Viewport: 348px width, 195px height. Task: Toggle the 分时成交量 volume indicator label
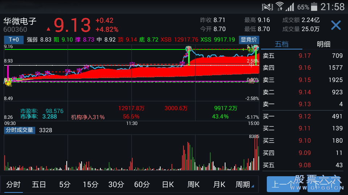pyautogui.click(x=19, y=130)
